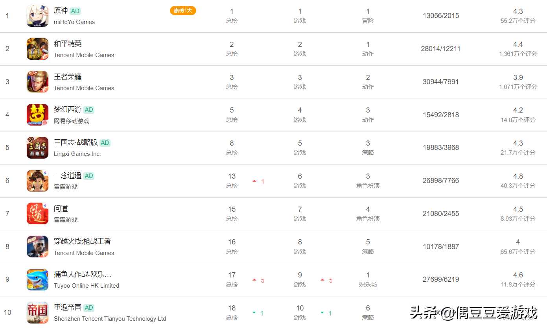
Task: Open the 重返帝国 app icon
Action: tap(37, 312)
